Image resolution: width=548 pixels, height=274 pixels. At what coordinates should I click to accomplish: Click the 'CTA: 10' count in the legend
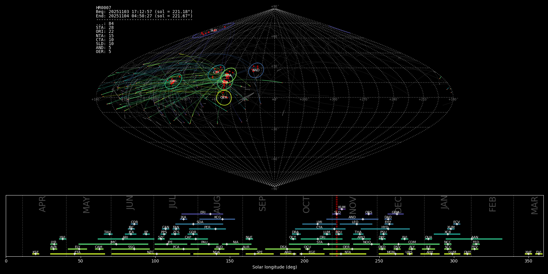click(105, 40)
